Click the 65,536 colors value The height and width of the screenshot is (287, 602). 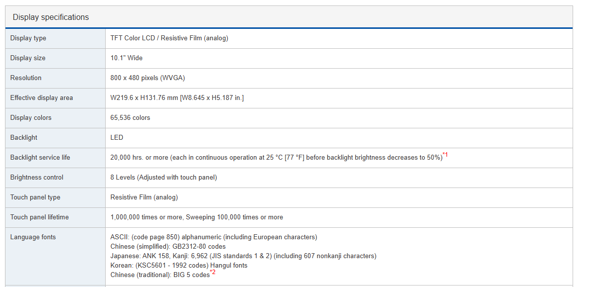(x=130, y=118)
